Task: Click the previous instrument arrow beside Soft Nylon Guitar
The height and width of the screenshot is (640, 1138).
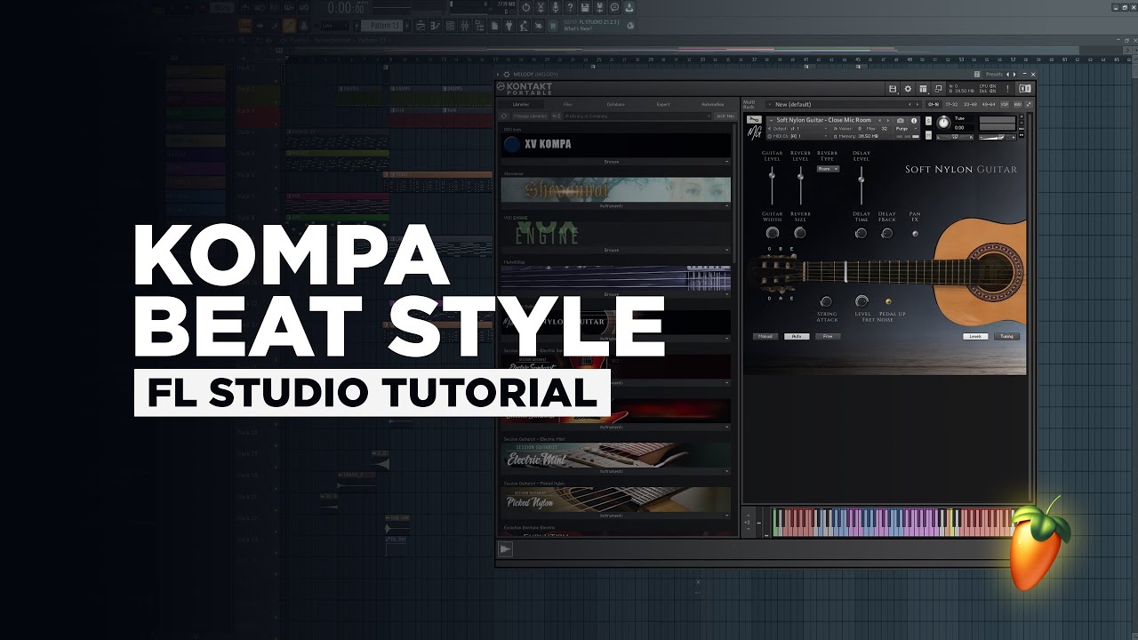Action: [x=879, y=120]
